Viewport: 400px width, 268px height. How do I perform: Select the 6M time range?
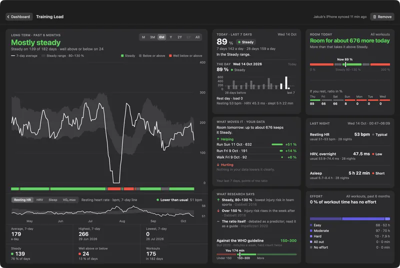coord(161,37)
